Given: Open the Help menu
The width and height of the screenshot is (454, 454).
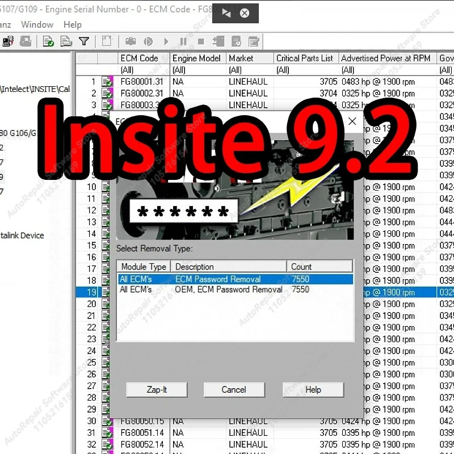Looking at the screenshot, I should point(73,24).
